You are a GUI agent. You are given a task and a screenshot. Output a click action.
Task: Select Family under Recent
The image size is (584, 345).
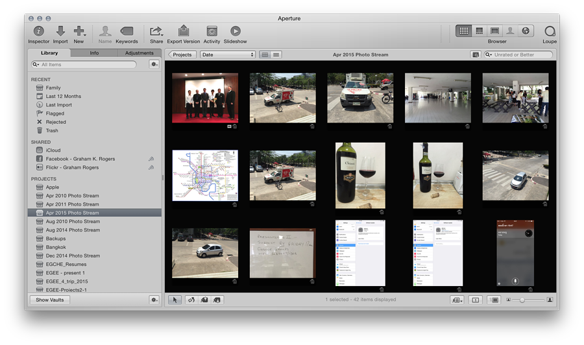[x=53, y=88]
